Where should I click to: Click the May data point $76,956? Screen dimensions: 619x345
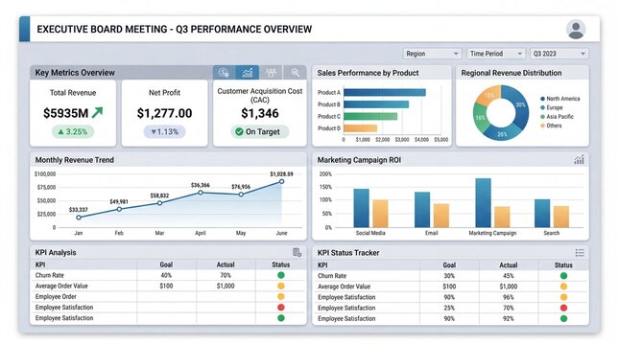coord(241,195)
